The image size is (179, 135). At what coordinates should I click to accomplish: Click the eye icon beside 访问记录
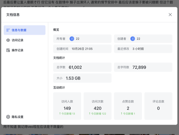click(x=8, y=40)
